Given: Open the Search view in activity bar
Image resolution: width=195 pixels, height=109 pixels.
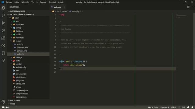Looking at the screenshot, I should (3, 15).
